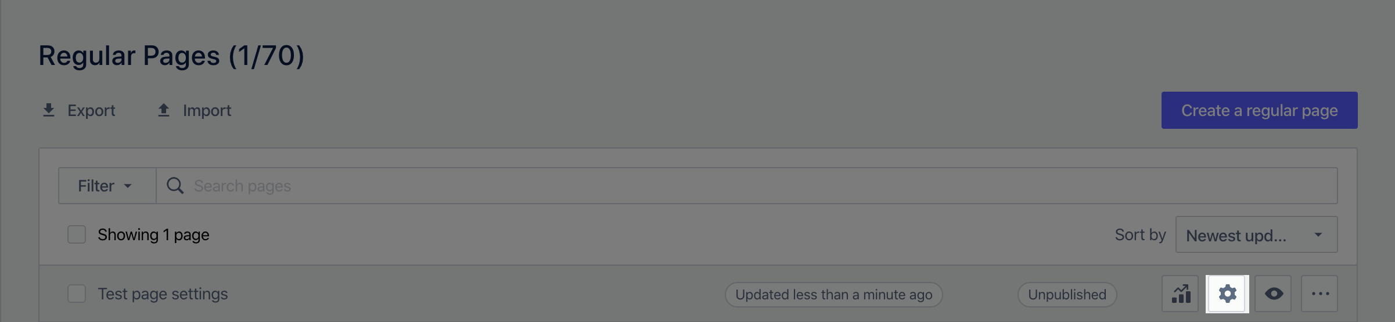This screenshot has height=322, width=1395.
Task: Click the Sort by label
Action: pyautogui.click(x=1140, y=234)
